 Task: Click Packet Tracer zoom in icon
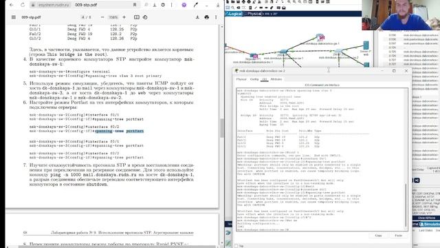(x=289, y=1)
